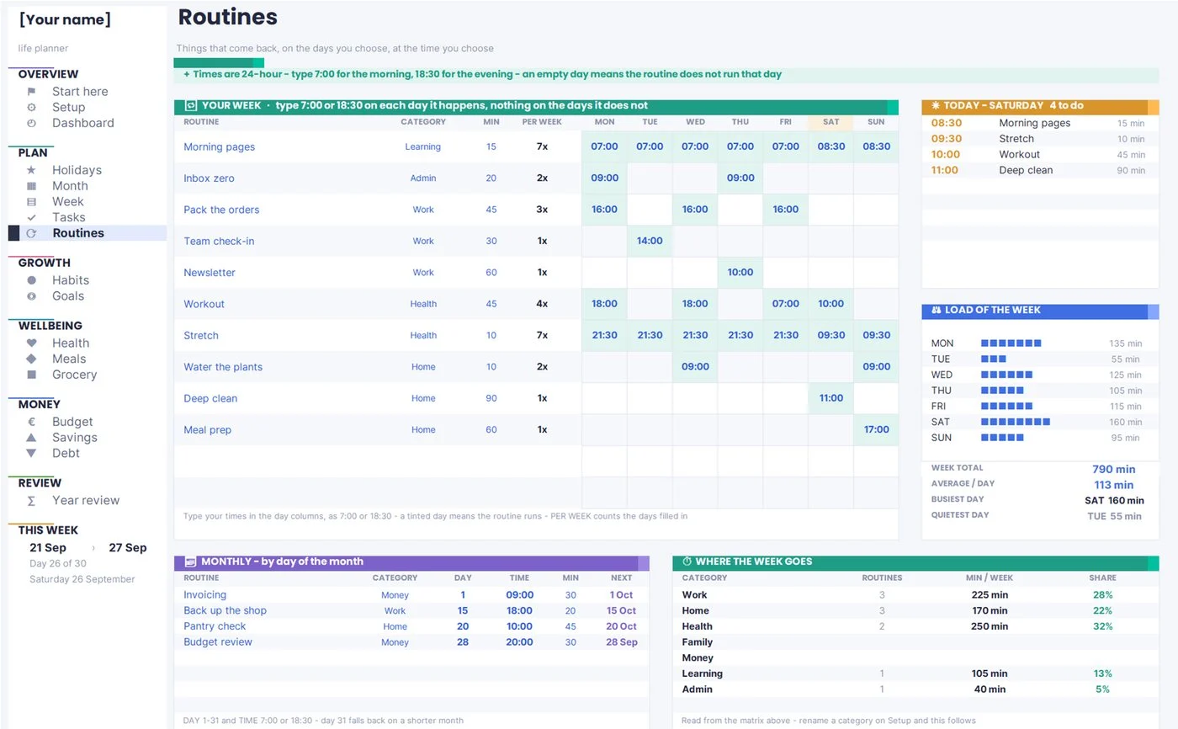Click the [Your name] title in sidebar
The height and width of the screenshot is (729, 1178).
(65, 19)
